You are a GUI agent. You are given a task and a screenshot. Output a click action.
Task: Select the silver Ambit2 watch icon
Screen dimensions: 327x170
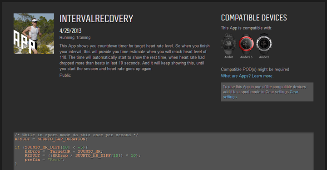264,44
